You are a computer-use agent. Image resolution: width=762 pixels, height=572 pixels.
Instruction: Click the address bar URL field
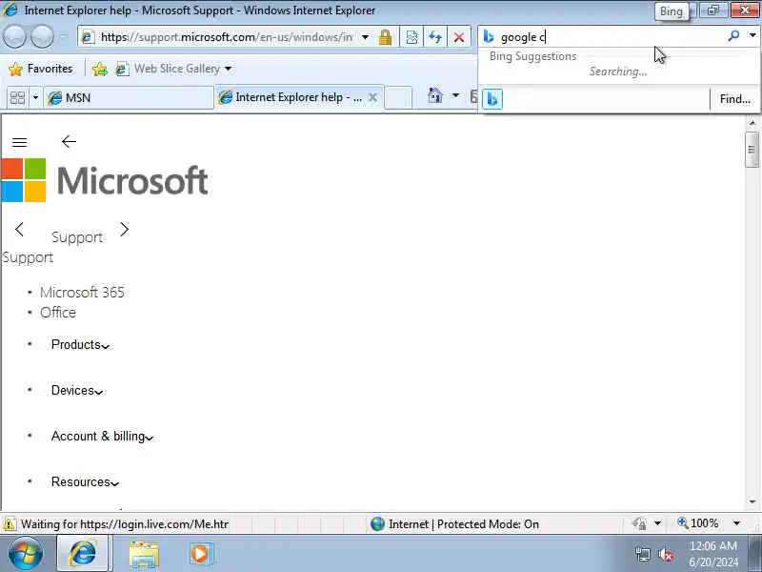pos(226,37)
